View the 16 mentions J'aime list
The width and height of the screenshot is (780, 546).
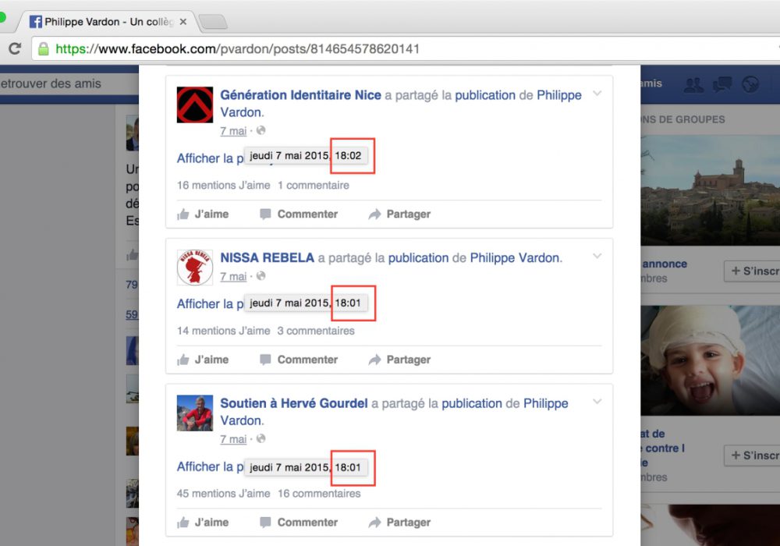point(223,186)
